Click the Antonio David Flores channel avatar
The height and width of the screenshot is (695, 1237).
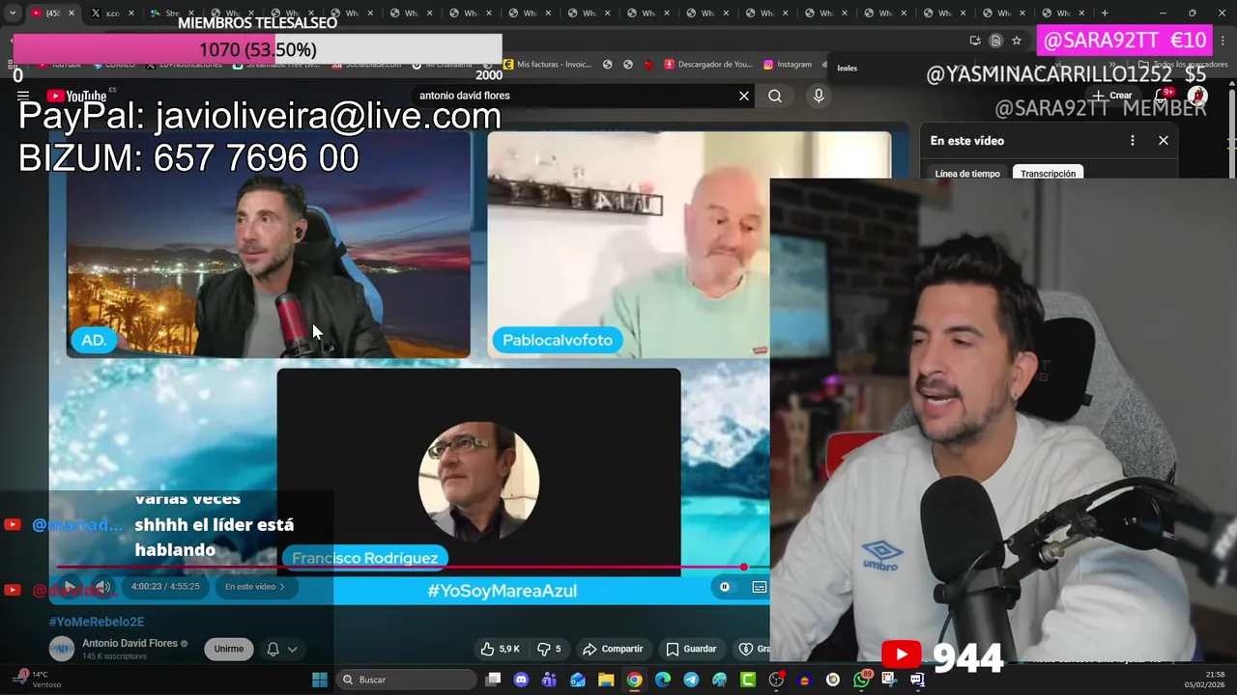(62, 649)
